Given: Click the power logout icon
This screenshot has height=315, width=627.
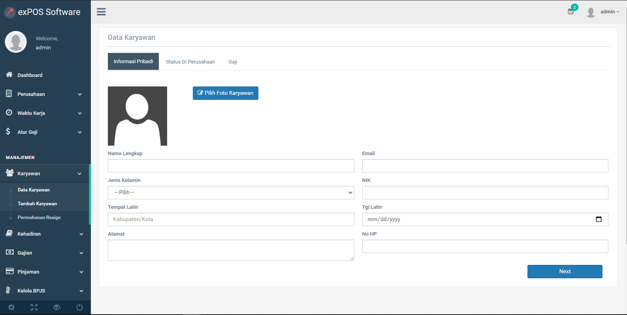Looking at the screenshot, I should tap(79, 307).
